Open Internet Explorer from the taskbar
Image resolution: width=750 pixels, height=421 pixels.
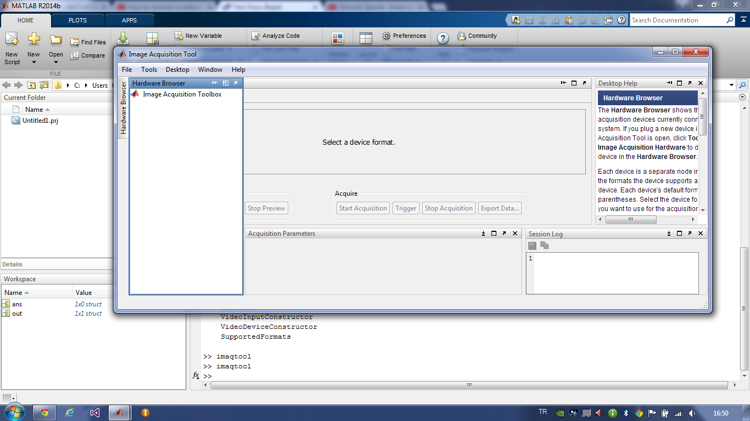pyautogui.click(x=69, y=413)
